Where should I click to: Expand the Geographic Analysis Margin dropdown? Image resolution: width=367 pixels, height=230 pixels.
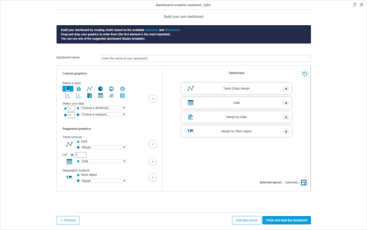pyautogui.click(x=104, y=181)
